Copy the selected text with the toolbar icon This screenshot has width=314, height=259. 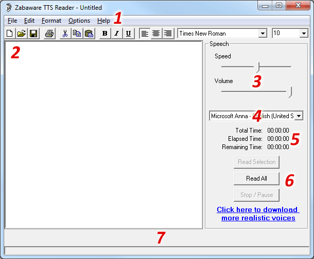click(77, 34)
